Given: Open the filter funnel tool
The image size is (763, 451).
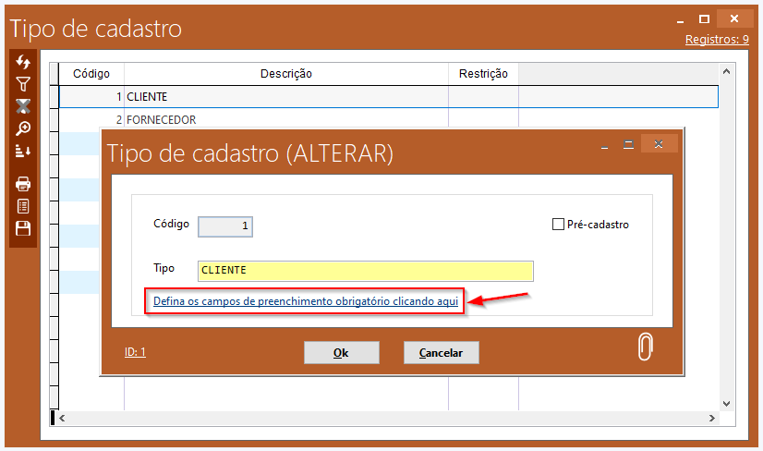Looking at the screenshot, I should (23, 84).
